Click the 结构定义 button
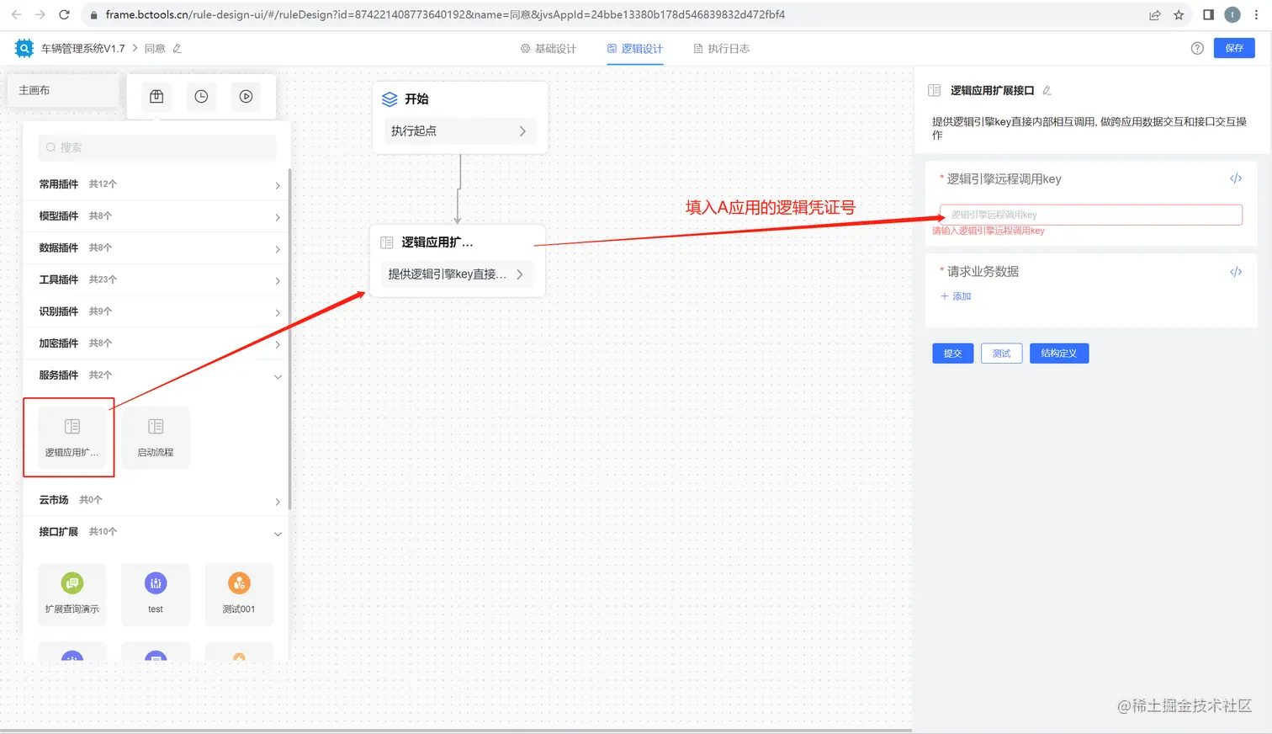The width and height of the screenshot is (1272, 734). (1059, 354)
